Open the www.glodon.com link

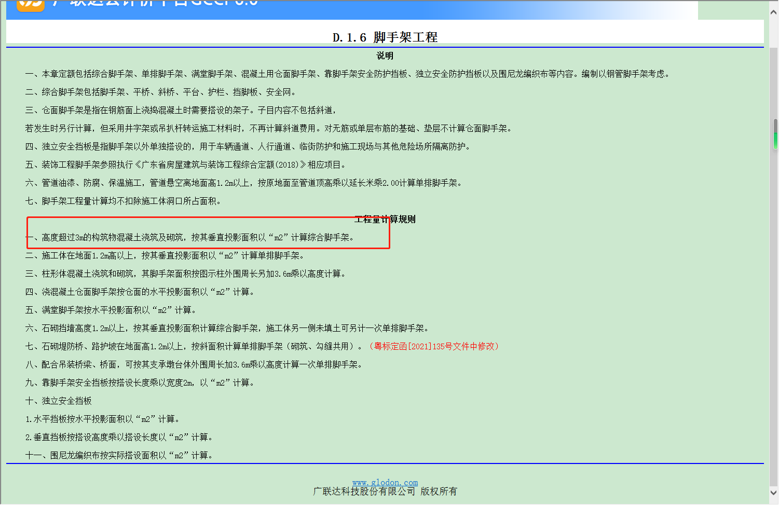(385, 482)
